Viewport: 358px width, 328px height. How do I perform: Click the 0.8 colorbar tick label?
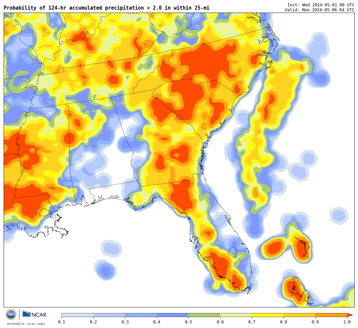coord(283,322)
